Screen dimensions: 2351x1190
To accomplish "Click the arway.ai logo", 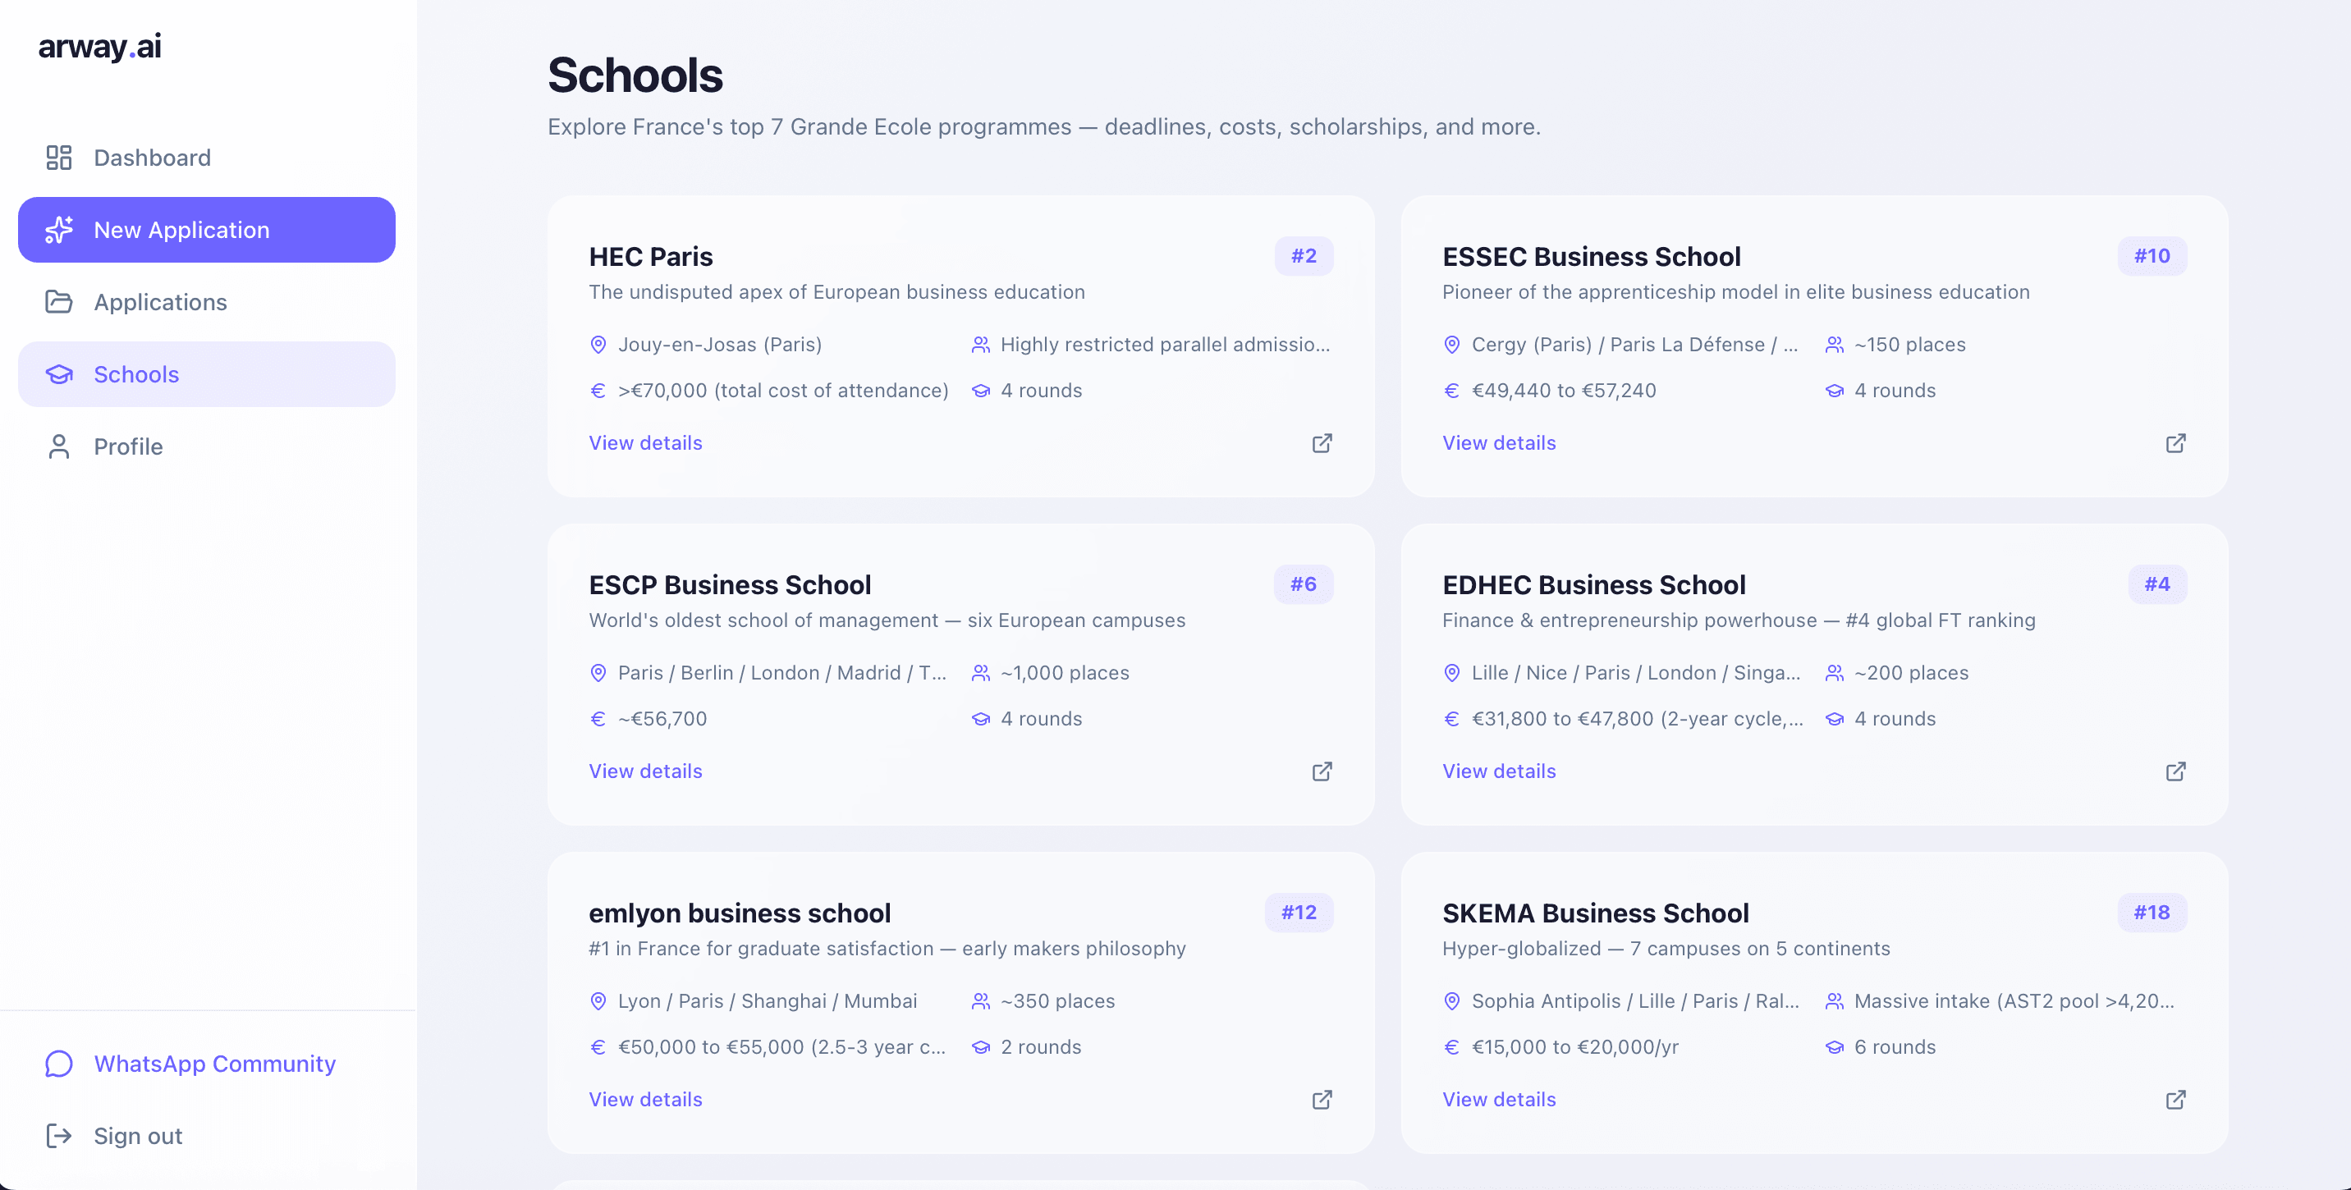I will tap(99, 47).
